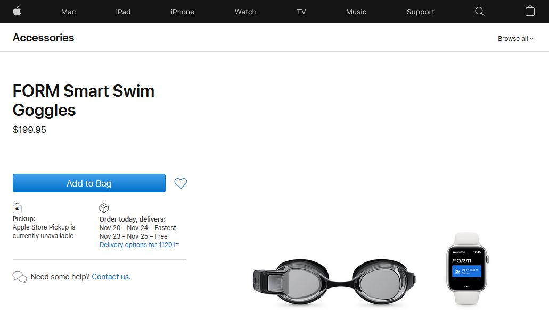The image size is (549, 322).
Task: Select Watch in the navigation bar
Action: point(245,12)
